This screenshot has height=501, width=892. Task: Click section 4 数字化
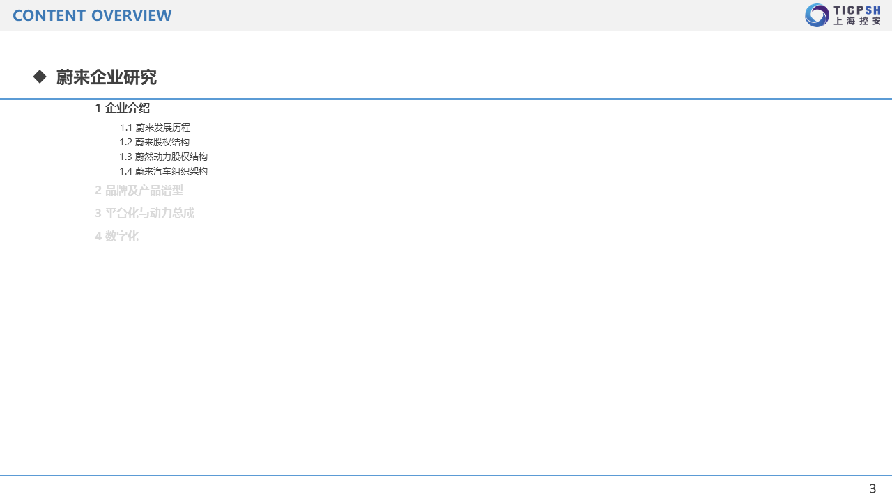point(117,236)
